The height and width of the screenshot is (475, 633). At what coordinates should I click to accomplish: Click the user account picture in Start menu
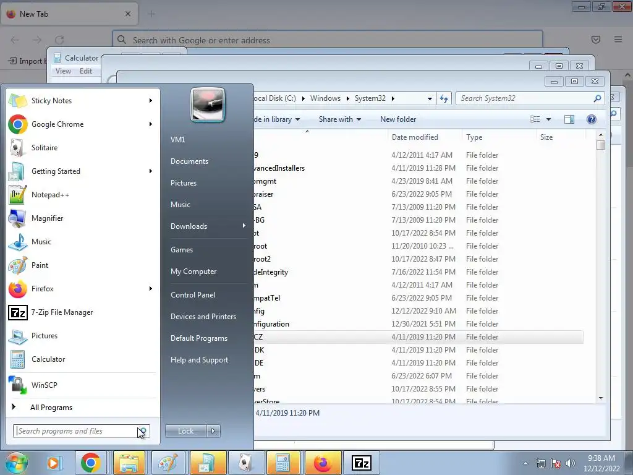[x=208, y=105]
